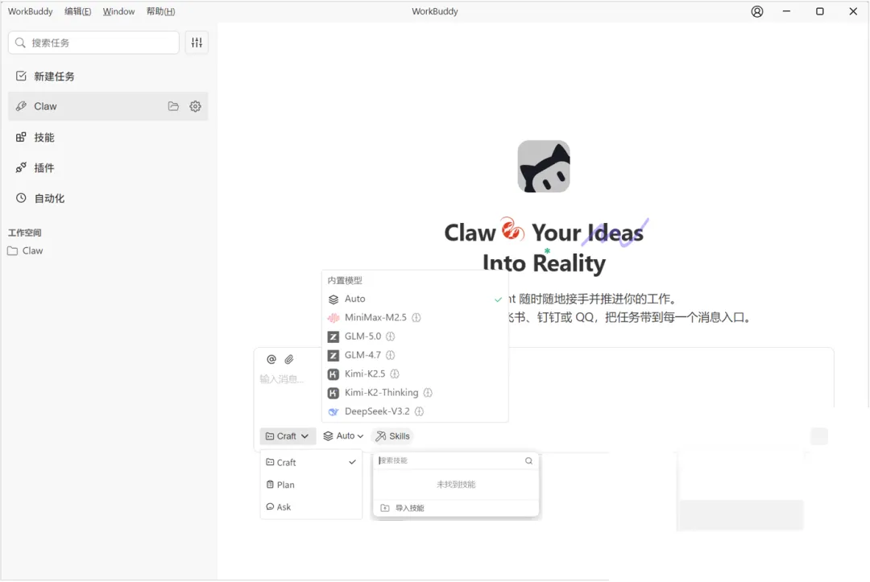Open Claw settings gear icon

point(195,106)
